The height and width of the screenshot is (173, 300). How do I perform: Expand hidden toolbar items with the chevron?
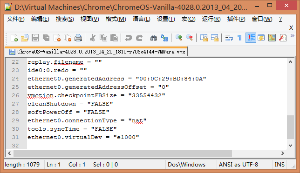click(292, 36)
